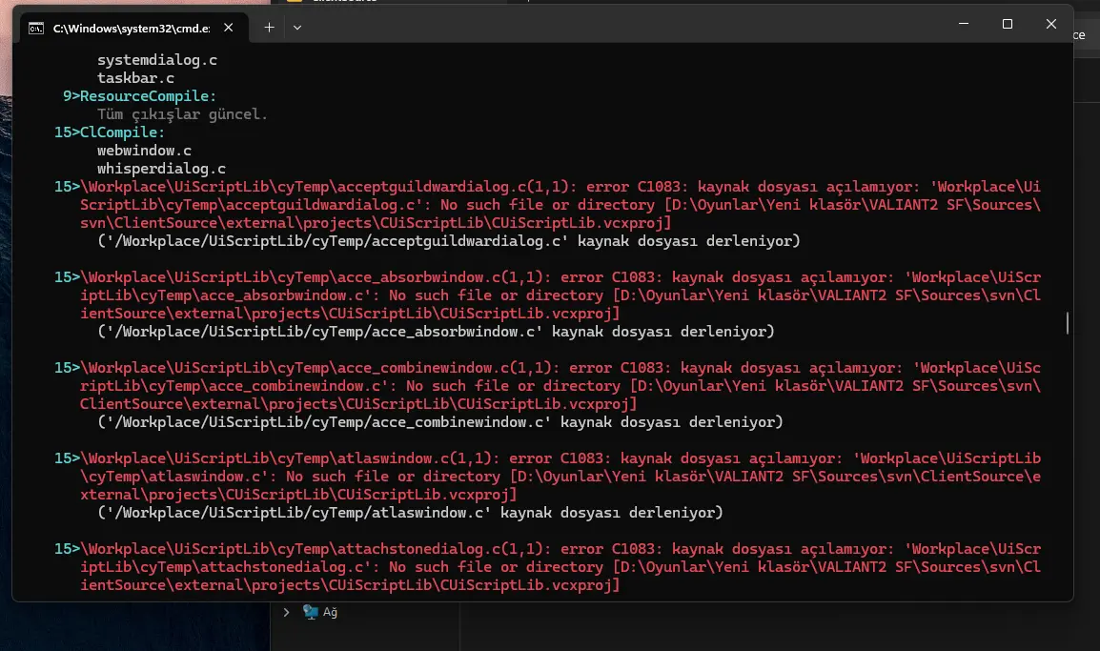Viewport: 1100px width, 651px height.
Task: Close the cmd.exe terminal tab
Action: pos(231,28)
